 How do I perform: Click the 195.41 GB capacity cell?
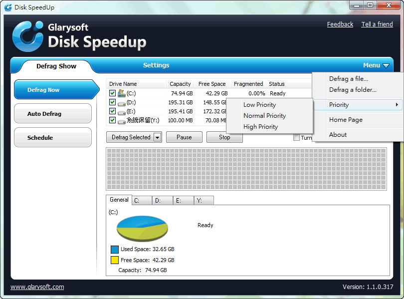(181, 111)
